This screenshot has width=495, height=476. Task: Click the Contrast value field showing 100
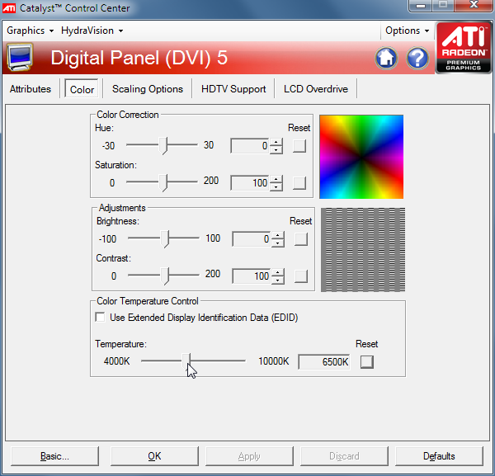[x=252, y=276]
